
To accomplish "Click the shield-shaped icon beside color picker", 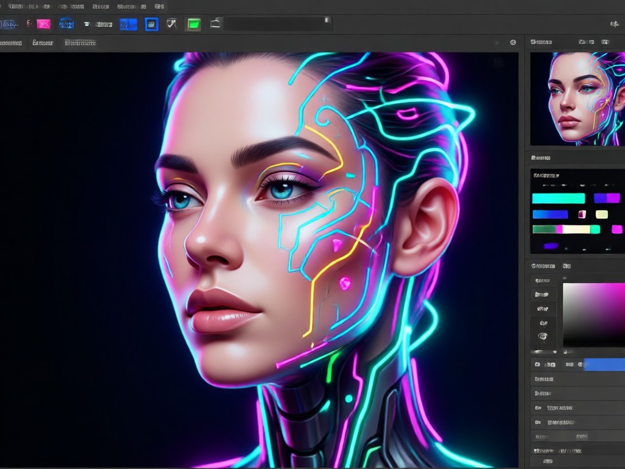I will click(543, 336).
